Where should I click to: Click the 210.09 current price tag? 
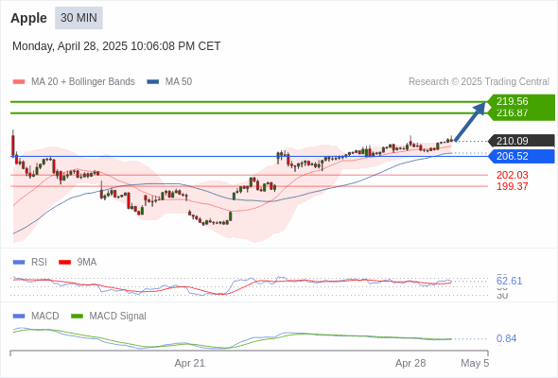coord(521,141)
